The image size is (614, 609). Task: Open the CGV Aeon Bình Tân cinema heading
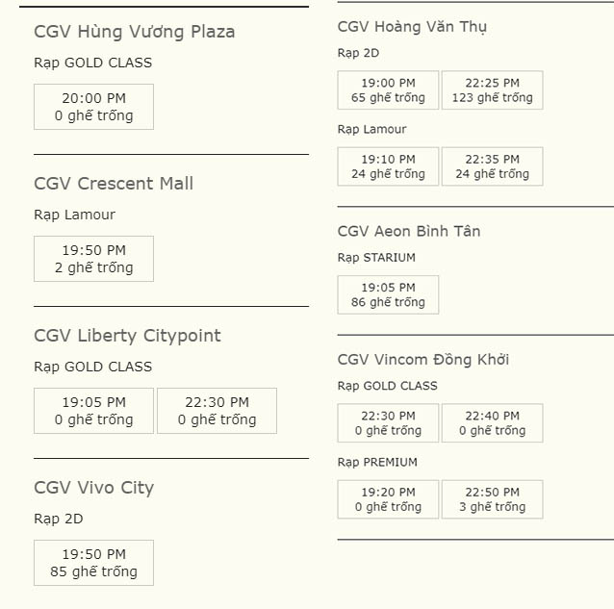(x=409, y=231)
